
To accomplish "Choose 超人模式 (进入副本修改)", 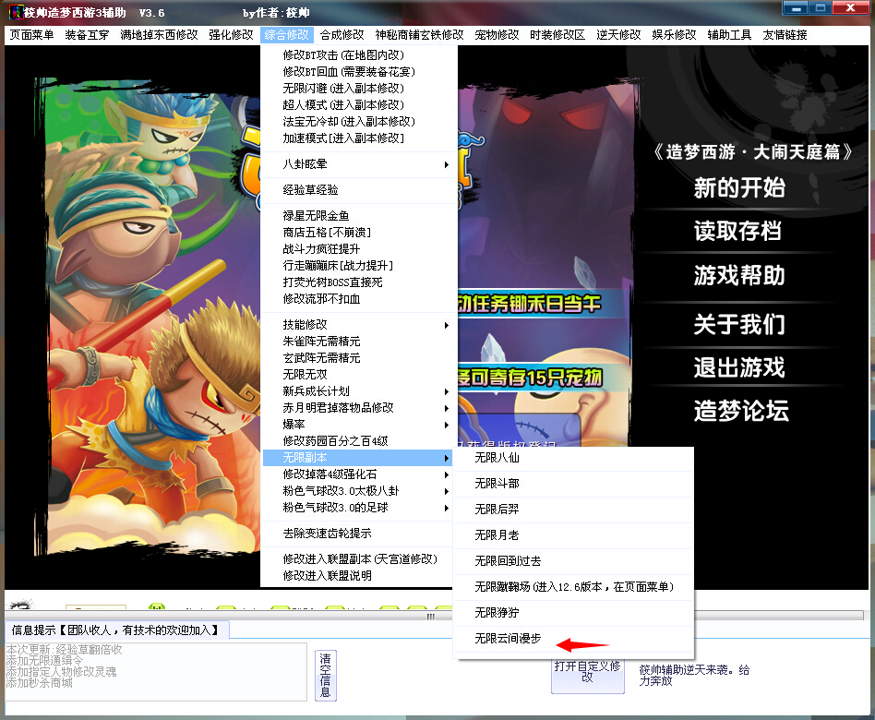I will [357, 105].
